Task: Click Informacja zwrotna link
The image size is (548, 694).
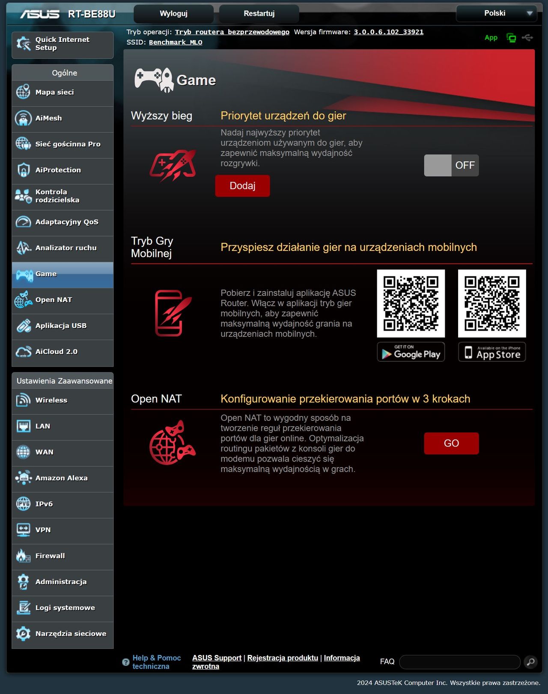Action: point(276,662)
